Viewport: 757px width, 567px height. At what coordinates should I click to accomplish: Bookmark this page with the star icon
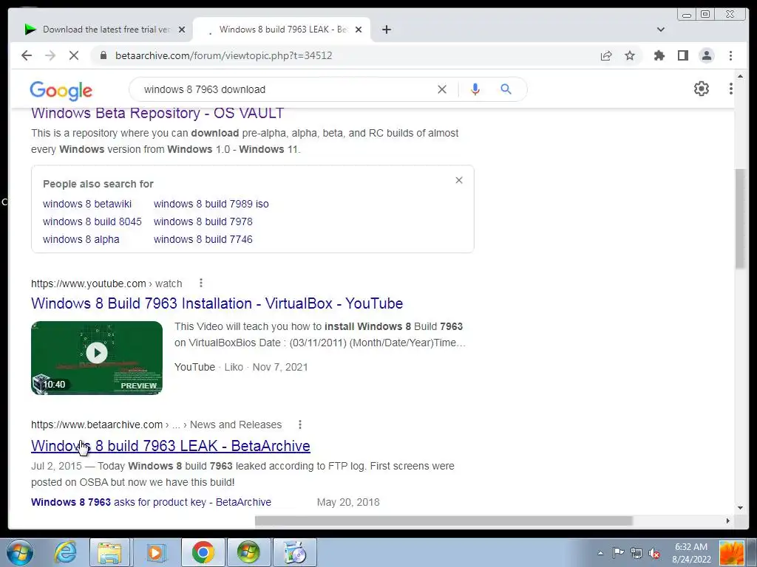pos(630,55)
